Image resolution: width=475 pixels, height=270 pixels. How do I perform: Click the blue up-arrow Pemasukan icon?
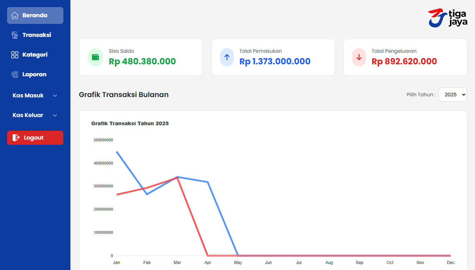227,57
